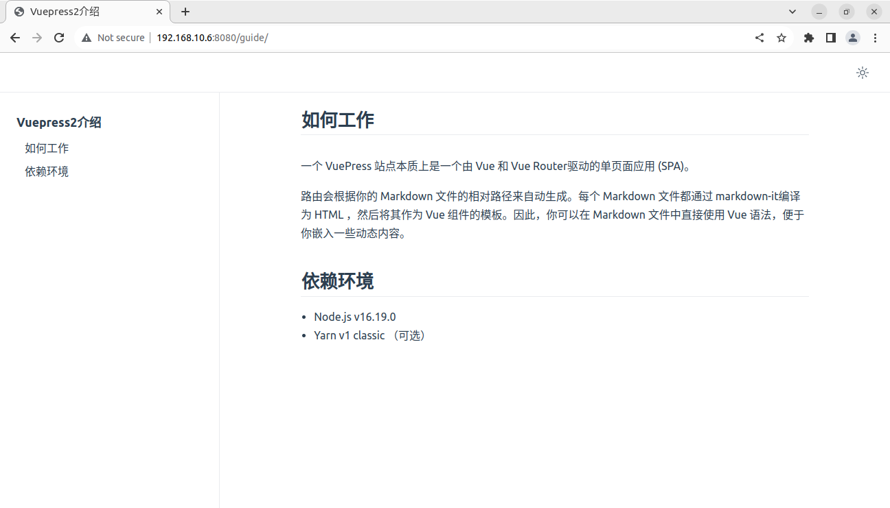890x508 pixels.
Task: Open the Chrome extensions puzzle icon
Action: (808, 38)
